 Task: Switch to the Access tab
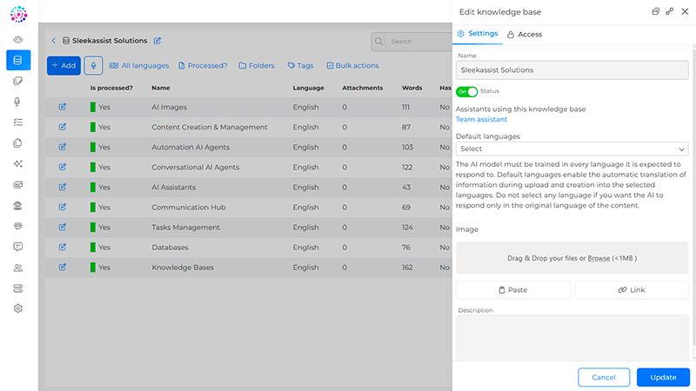(x=525, y=34)
